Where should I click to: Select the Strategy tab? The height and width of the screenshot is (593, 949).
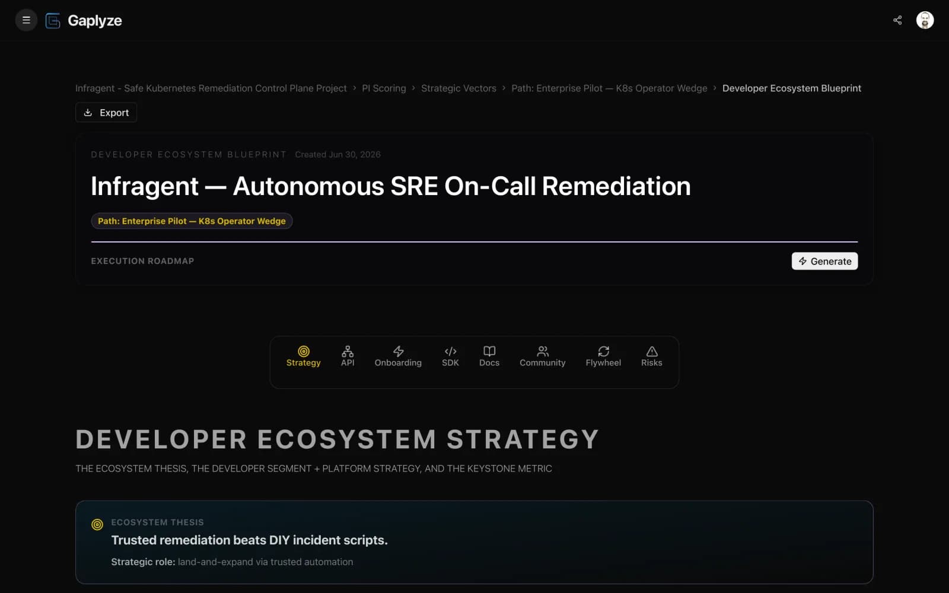pos(303,356)
